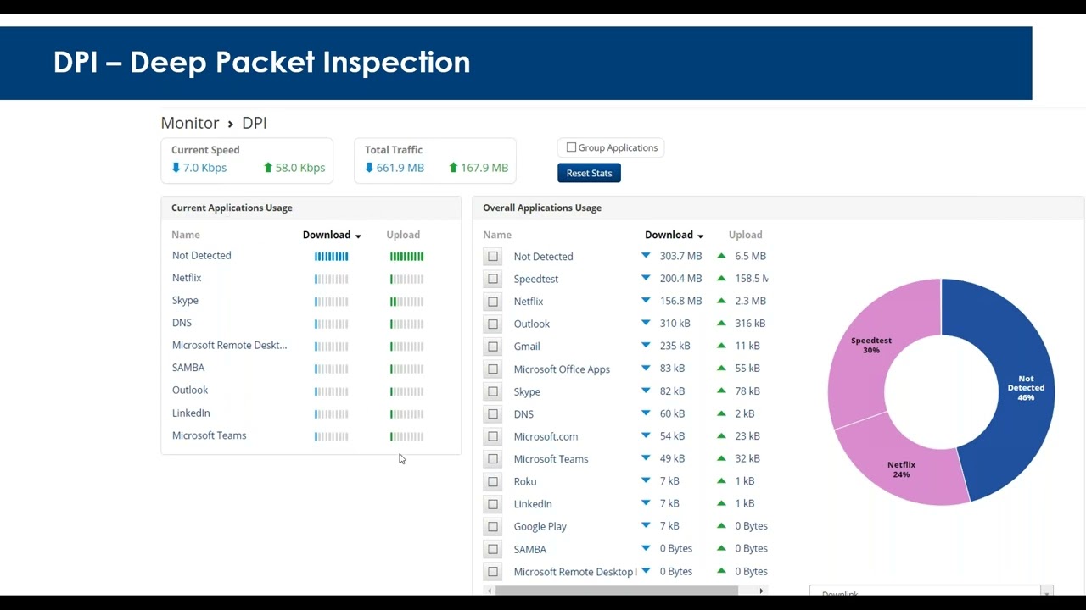Click Not Detected upload bar in Current Usage

(x=406, y=256)
